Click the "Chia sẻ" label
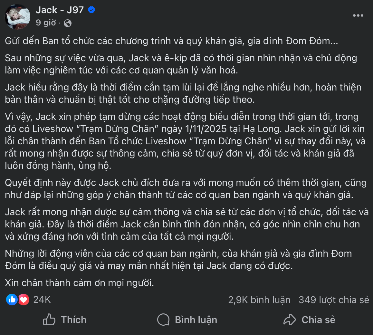373x335 pixels. click(x=318, y=320)
